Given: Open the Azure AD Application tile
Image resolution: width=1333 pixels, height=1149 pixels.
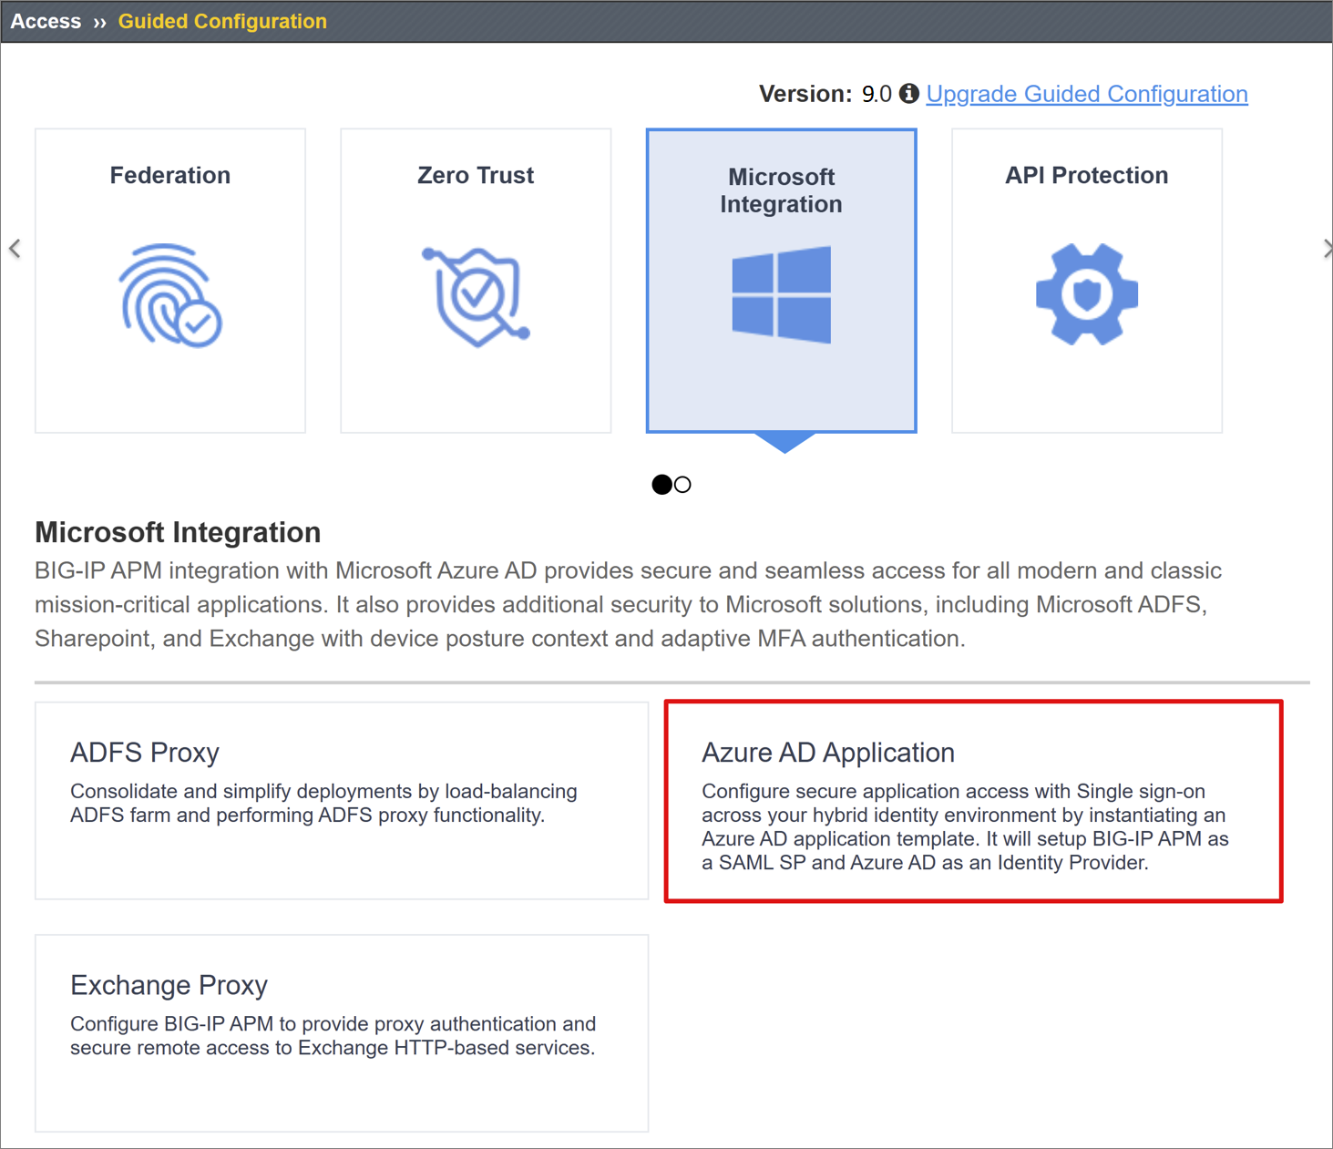Looking at the screenshot, I should click(x=974, y=802).
